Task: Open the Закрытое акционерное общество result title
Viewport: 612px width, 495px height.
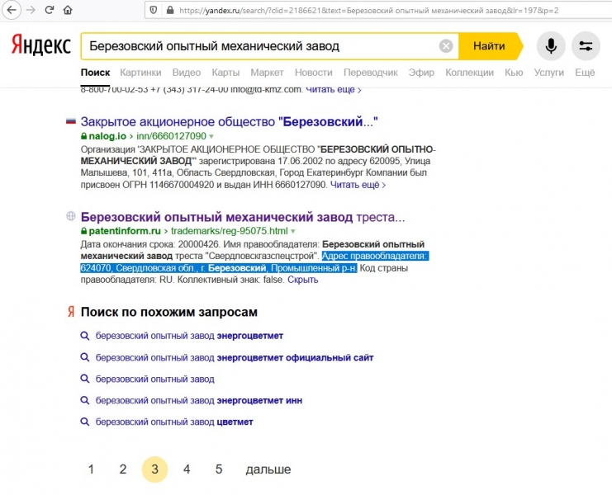Action: coord(229,122)
